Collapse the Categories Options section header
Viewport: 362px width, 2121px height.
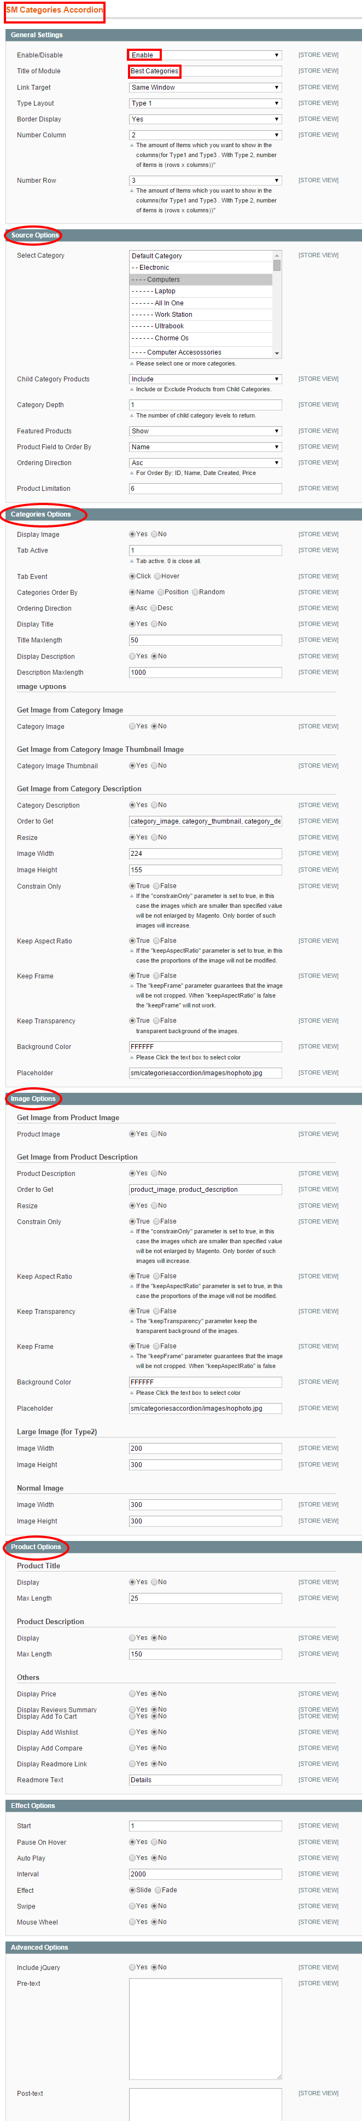pos(184,514)
